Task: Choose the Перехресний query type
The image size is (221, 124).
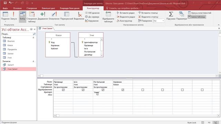Action: click(67, 15)
